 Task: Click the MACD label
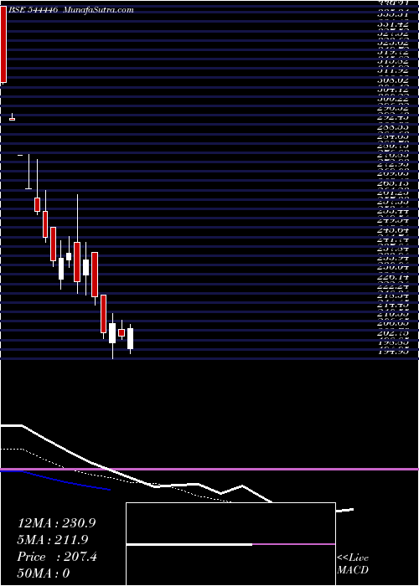point(353,570)
